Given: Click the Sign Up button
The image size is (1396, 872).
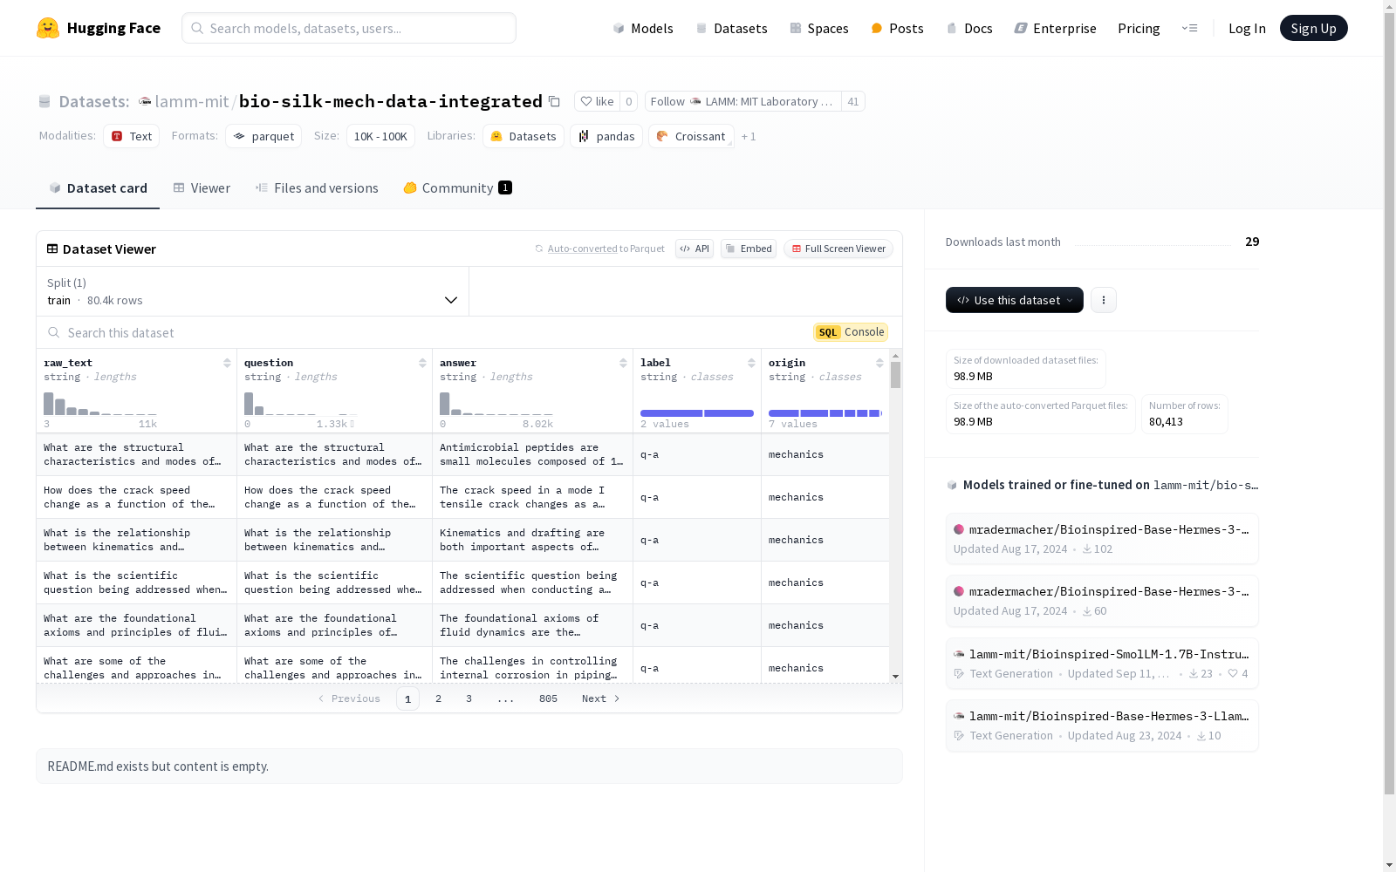Looking at the screenshot, I should click(x=1313, y=28).
